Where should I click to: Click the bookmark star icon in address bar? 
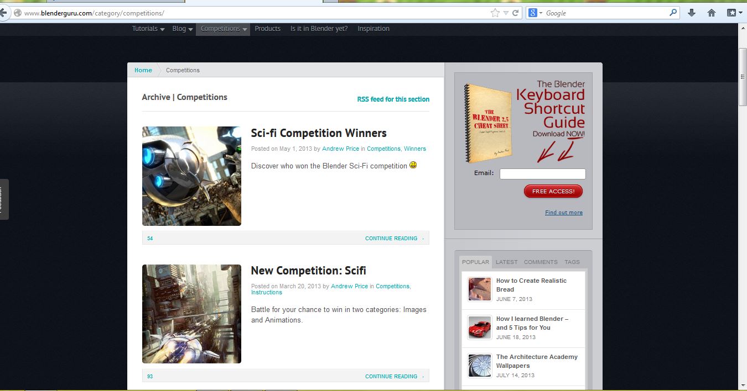[x=495, y=13]
